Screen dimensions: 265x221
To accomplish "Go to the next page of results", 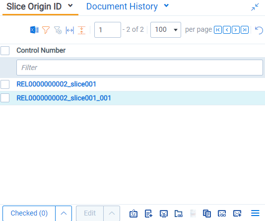I will [236, 30].
